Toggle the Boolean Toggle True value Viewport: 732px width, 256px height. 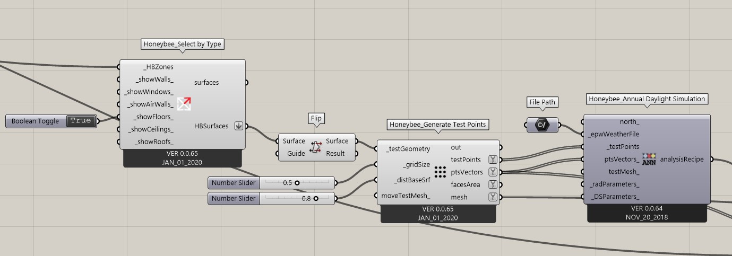[x=81, y=121]
